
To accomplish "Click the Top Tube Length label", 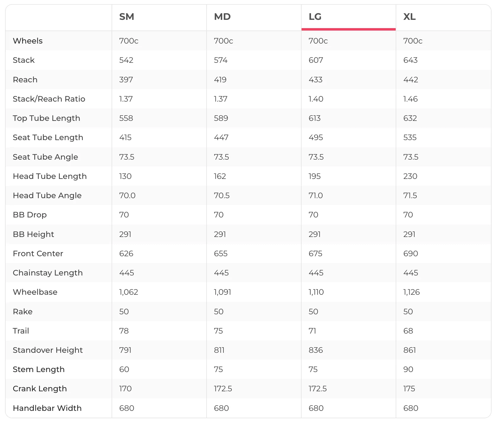I will click(46, 118).
